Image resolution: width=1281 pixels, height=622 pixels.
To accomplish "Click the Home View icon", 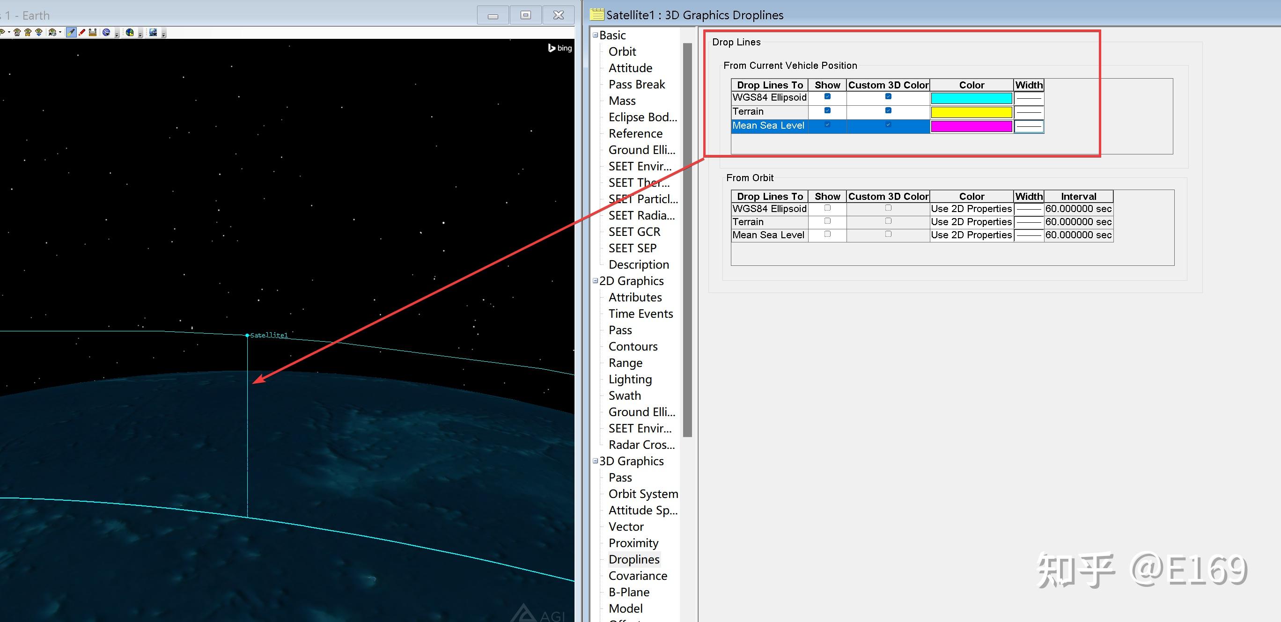I will 16,33.
